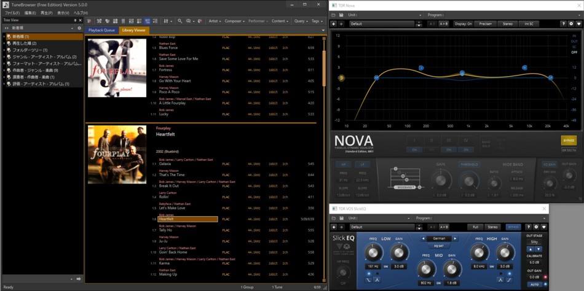
Task: Switch to the Playback Queue tab
Action: tap(101, 30)
